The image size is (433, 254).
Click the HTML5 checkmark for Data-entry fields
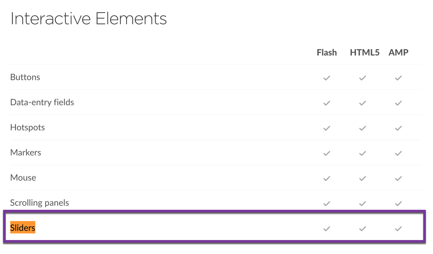[x=362, y=103]
